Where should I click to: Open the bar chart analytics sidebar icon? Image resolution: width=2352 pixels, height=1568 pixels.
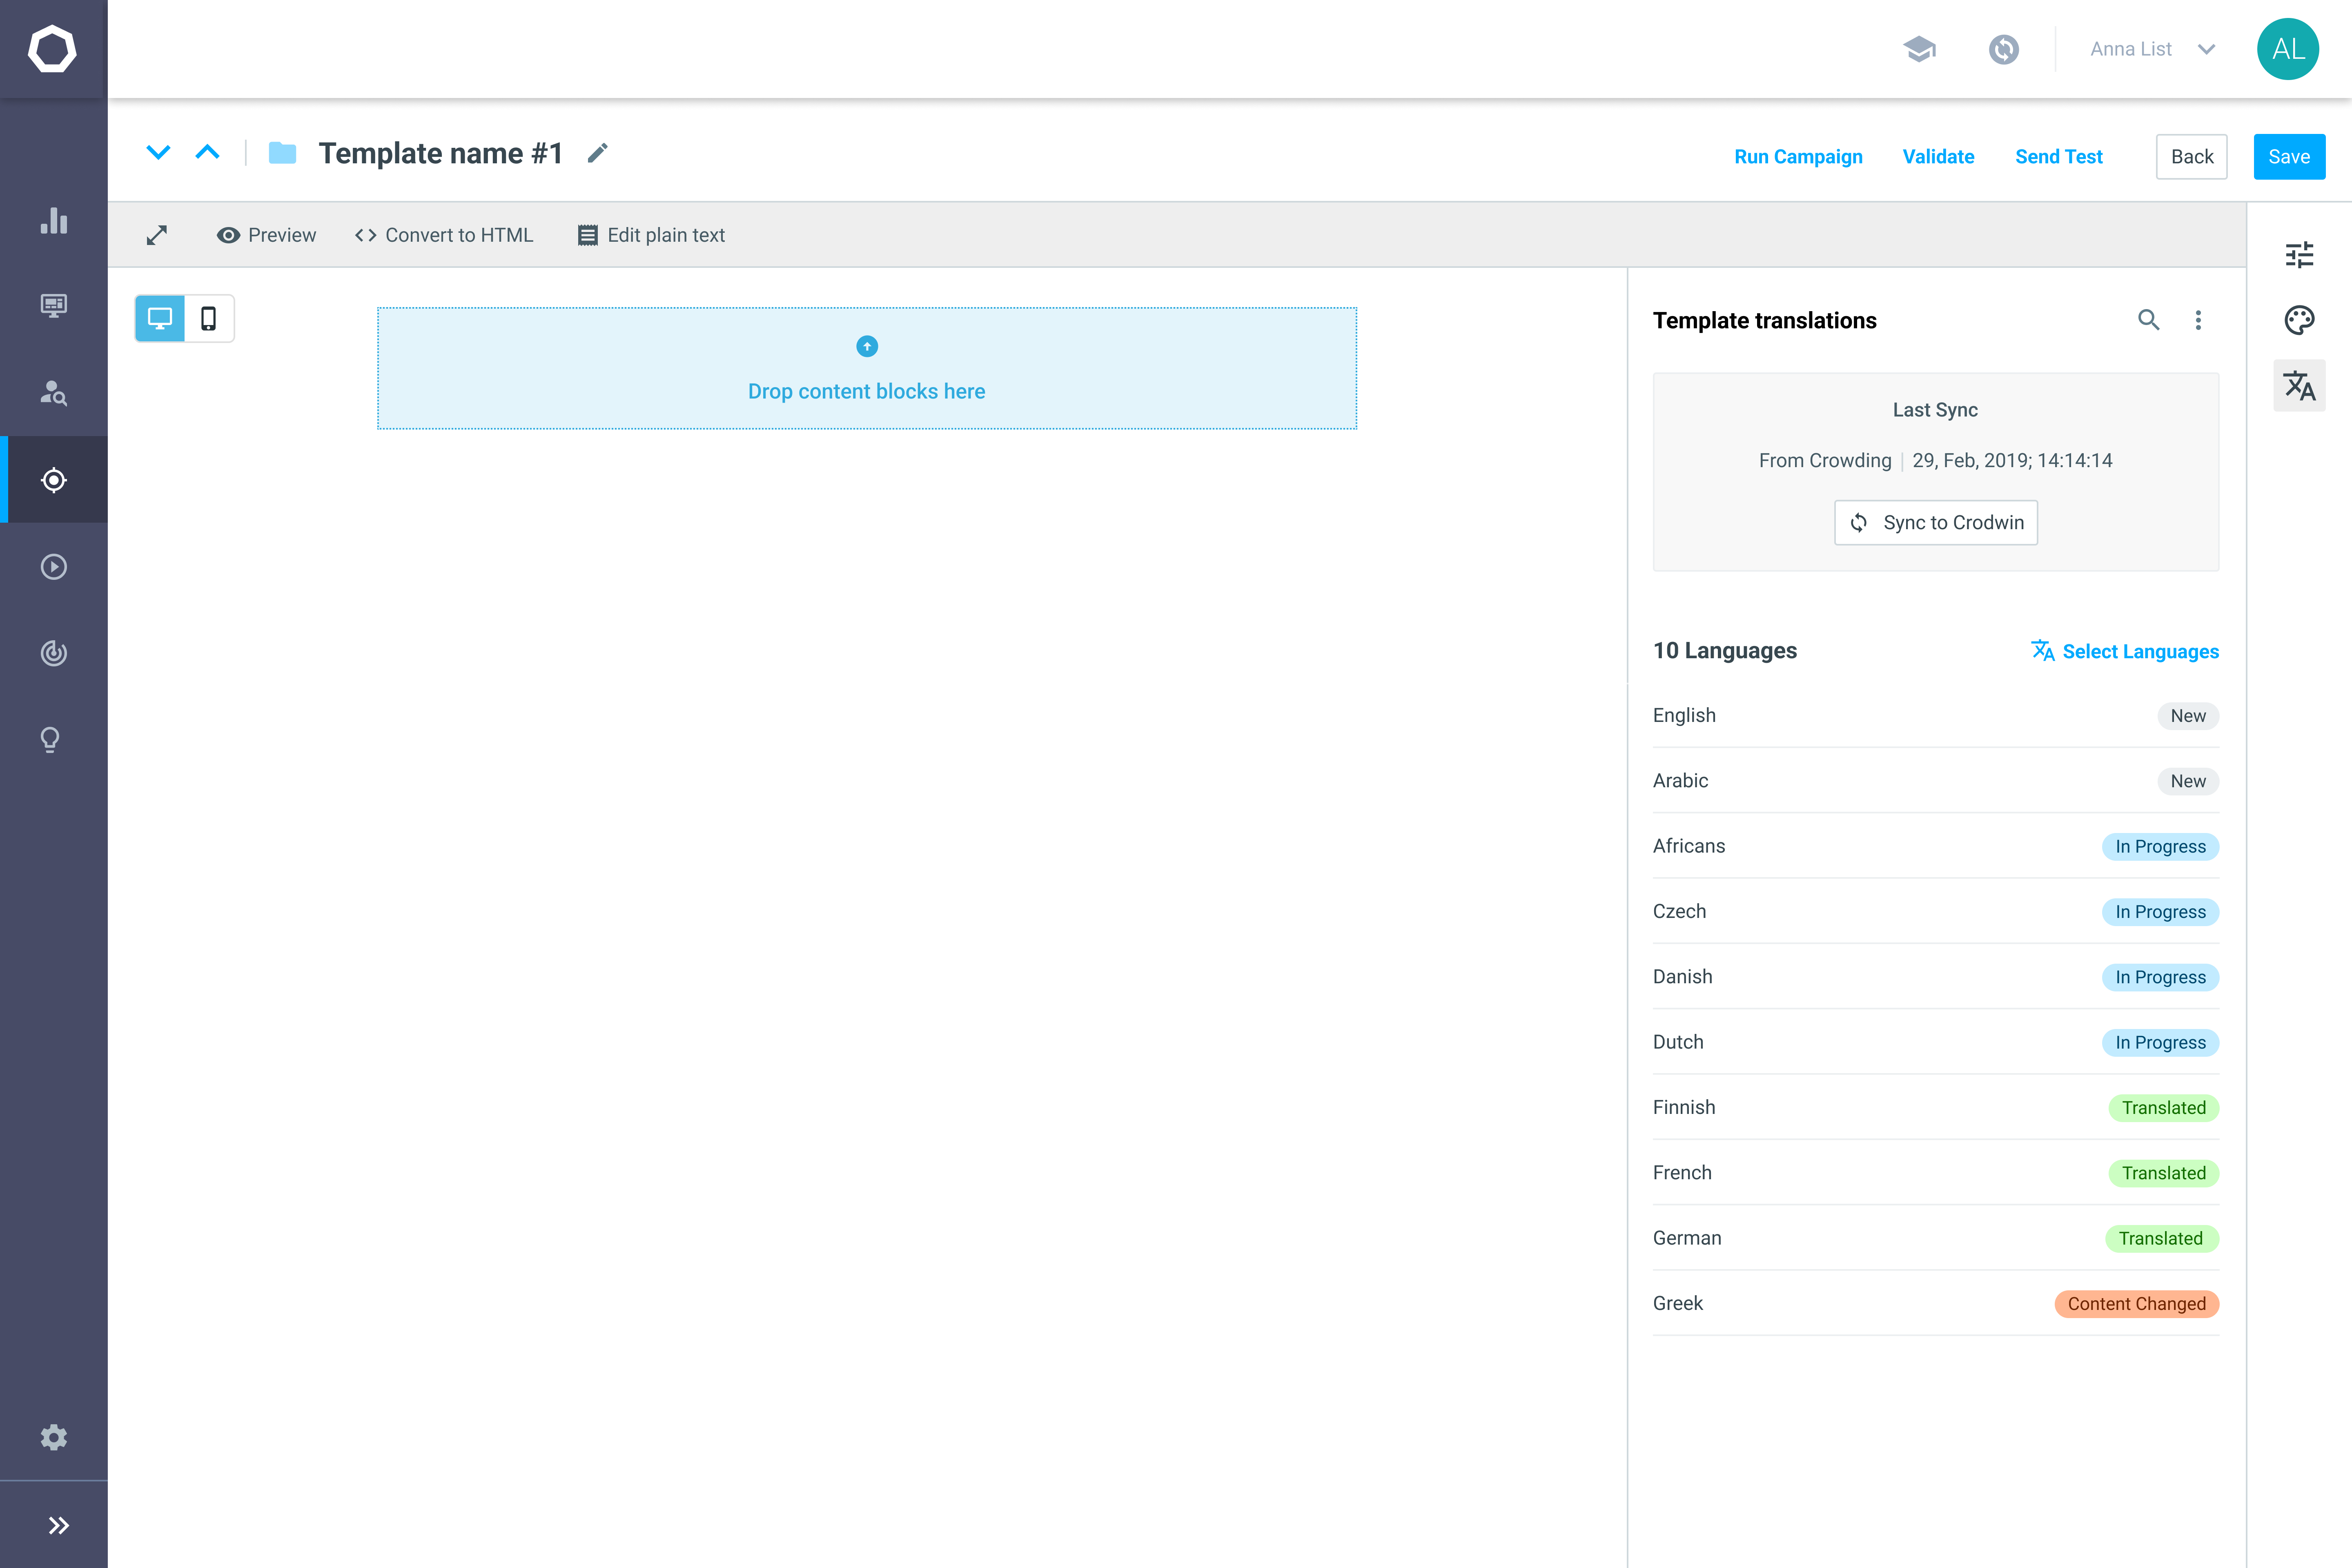coord(54,220)
